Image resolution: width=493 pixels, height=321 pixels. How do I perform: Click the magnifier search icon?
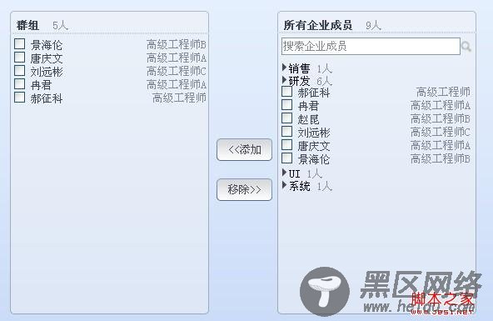466,47
